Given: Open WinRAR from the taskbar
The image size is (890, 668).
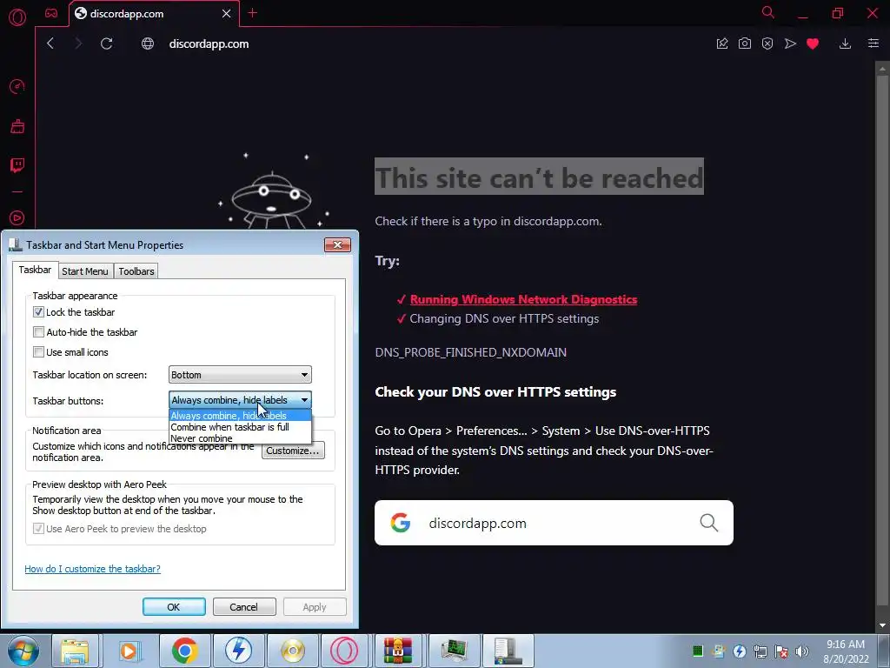Looking at the screenshot, I should tap(398, 651).
